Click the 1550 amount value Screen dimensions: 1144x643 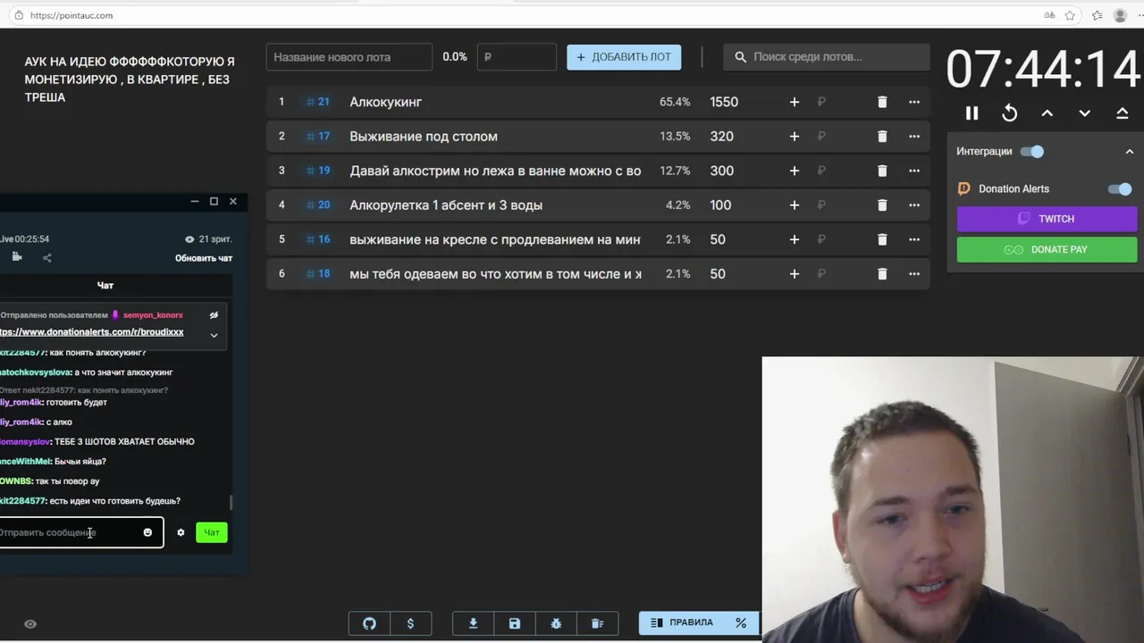click(x=724, y=102)
